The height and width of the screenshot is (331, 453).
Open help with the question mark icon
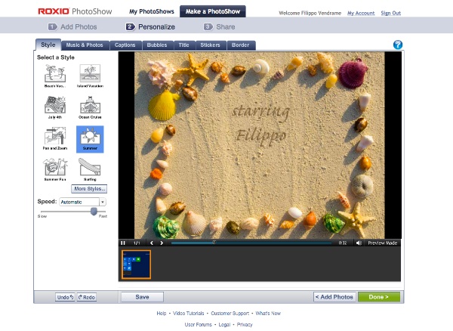398,45
